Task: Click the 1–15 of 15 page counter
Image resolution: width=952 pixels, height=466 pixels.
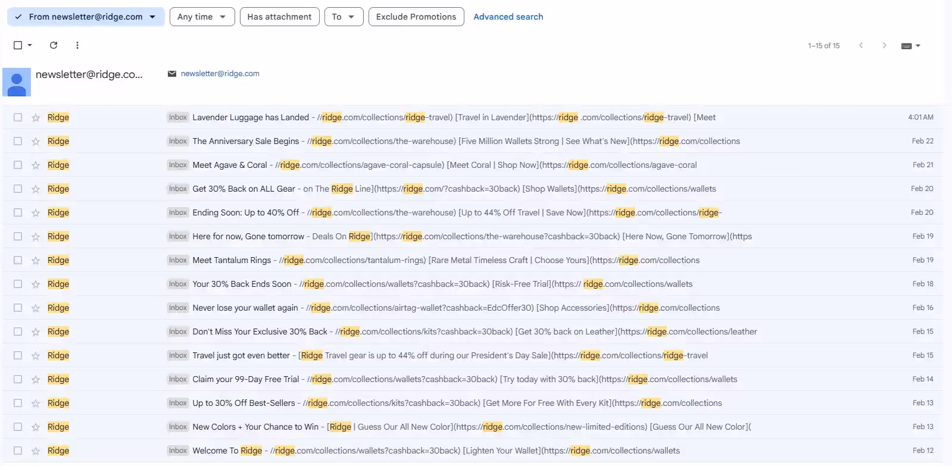Action: pyautogui.click(x=824, y=46)
